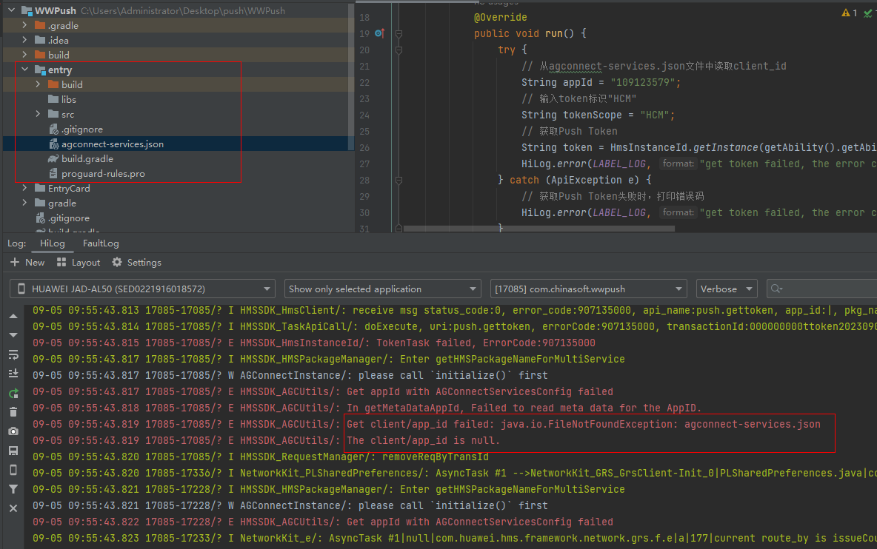The image size is (877, 549).
Task: Collapse the entry module chevron
Action: point(24,70)
